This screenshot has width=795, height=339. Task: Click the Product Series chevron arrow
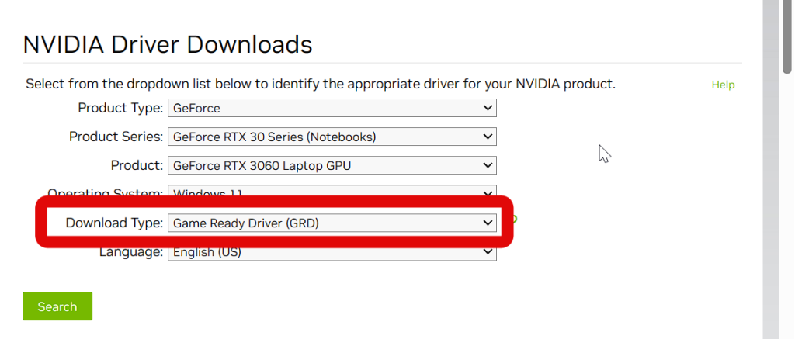pyautogui.click(x=488, y=137)
